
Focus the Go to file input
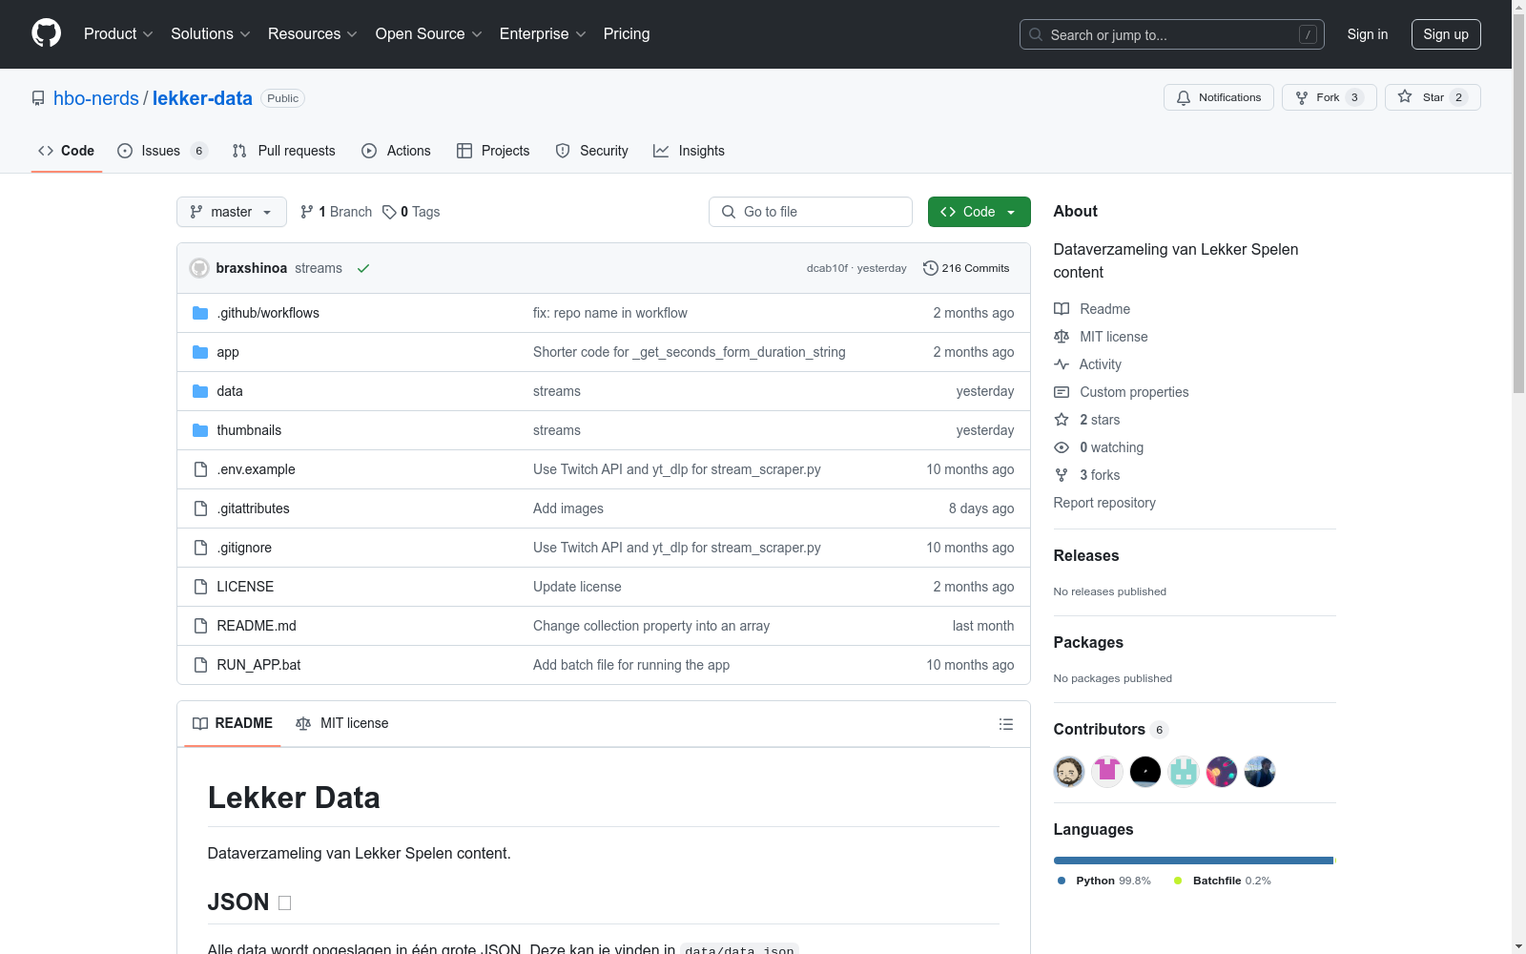(x=811, y=212)
